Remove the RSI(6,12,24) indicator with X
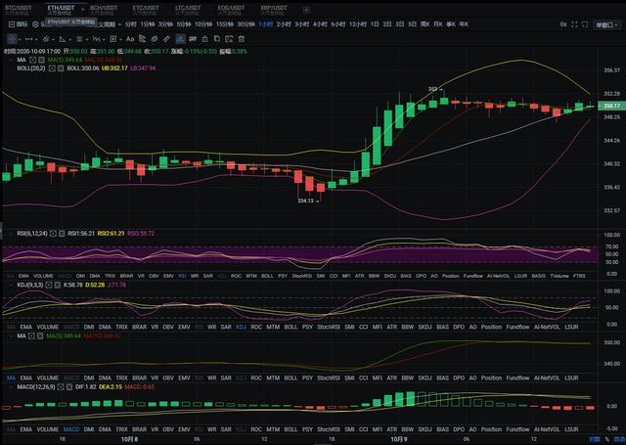This screenshot has width=626, height=445. point(62,234)
